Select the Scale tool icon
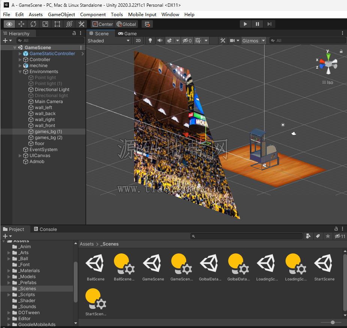Viewport: 347px width, 328px height. 45,24
